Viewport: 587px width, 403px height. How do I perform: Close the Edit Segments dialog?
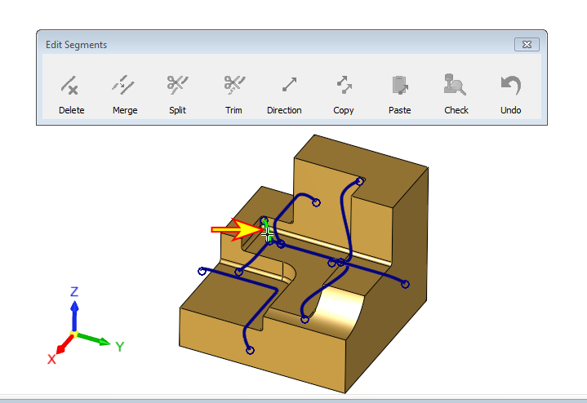527,45
